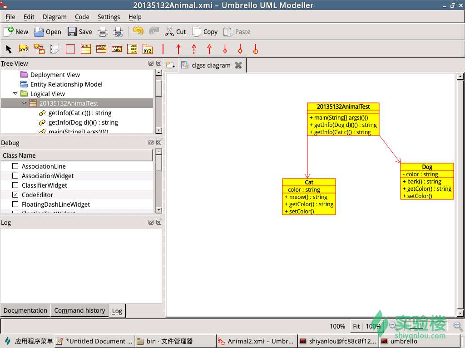Click the Save button
465x348 pixels.
pyautogui.click(x=79, y=32)
